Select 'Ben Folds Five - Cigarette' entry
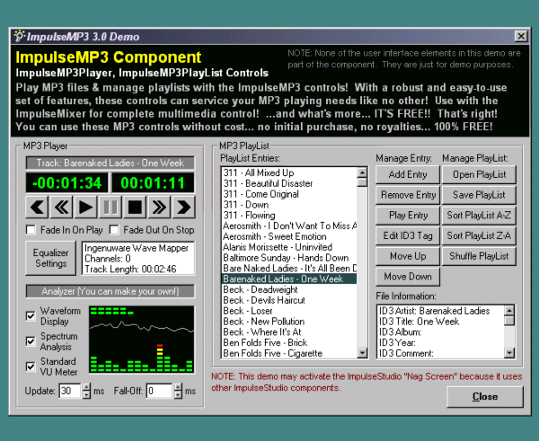The image size is (539, 441). 288,353
